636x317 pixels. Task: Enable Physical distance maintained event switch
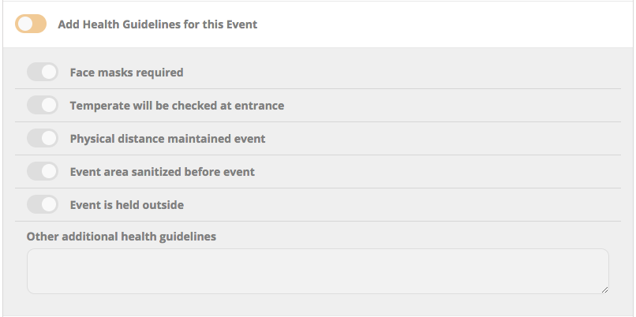coord(43,139)
